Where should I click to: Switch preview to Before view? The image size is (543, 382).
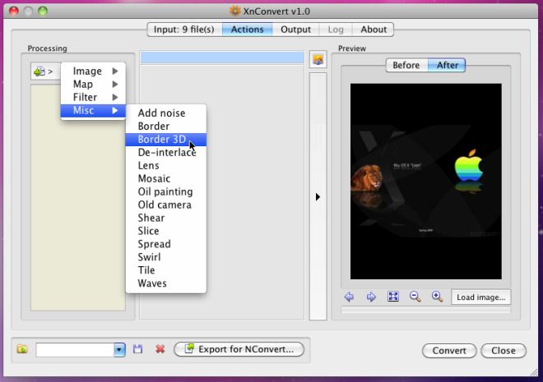point(406,66)
